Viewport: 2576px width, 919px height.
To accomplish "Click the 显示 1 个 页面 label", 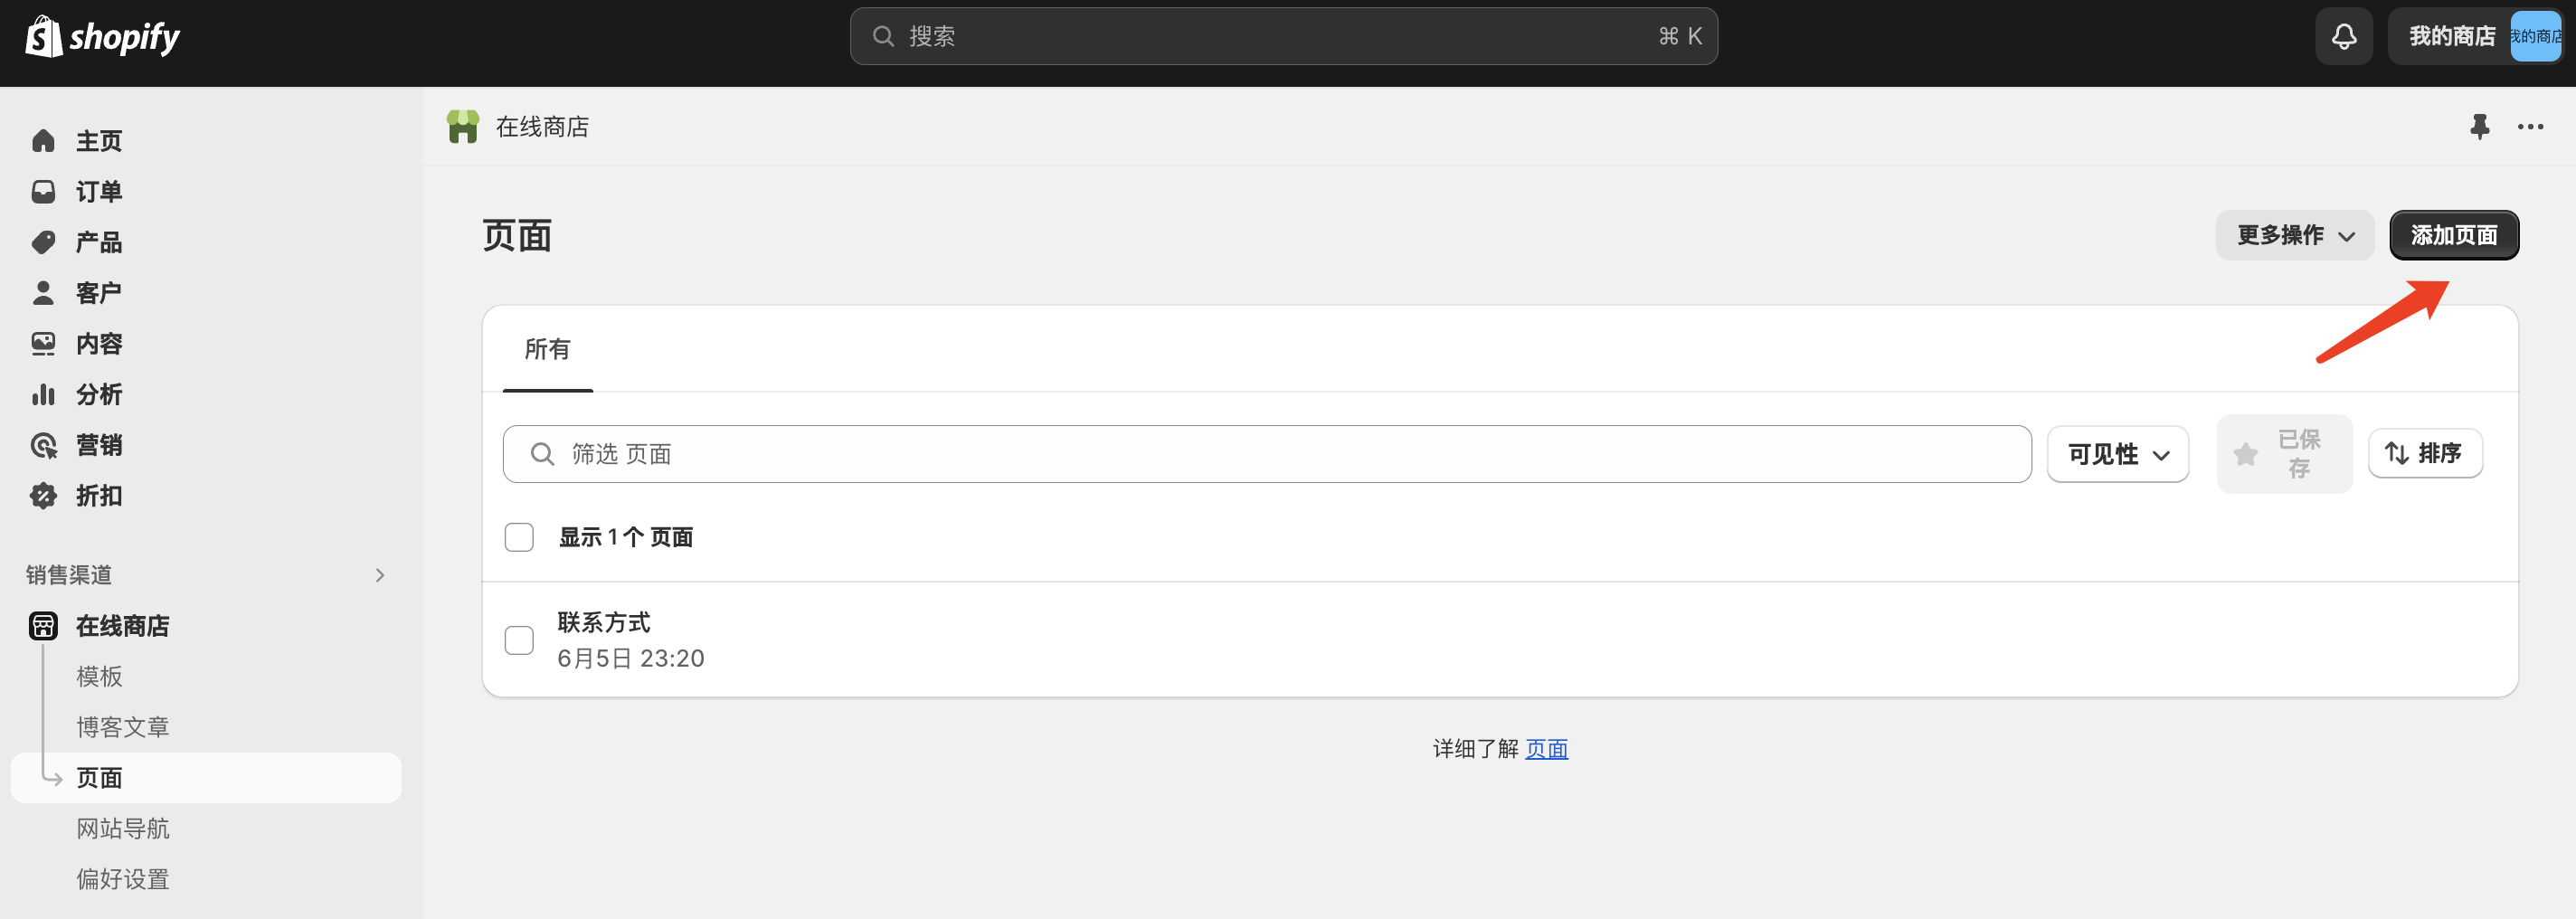I will 626,538.
